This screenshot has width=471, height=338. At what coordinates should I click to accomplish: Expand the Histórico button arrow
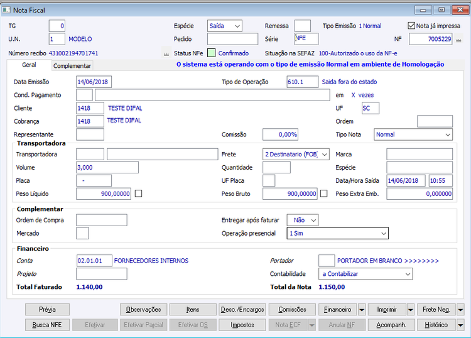point(460,325)
